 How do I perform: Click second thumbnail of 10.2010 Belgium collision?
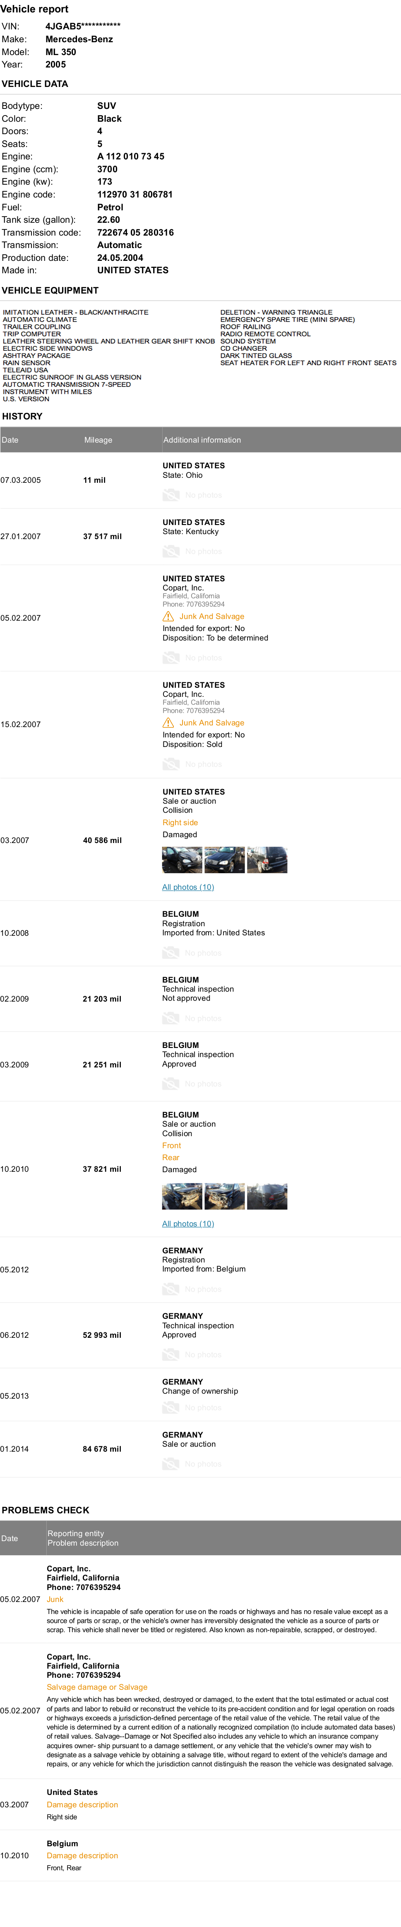pyautogui.click(x=224, y=1197)
